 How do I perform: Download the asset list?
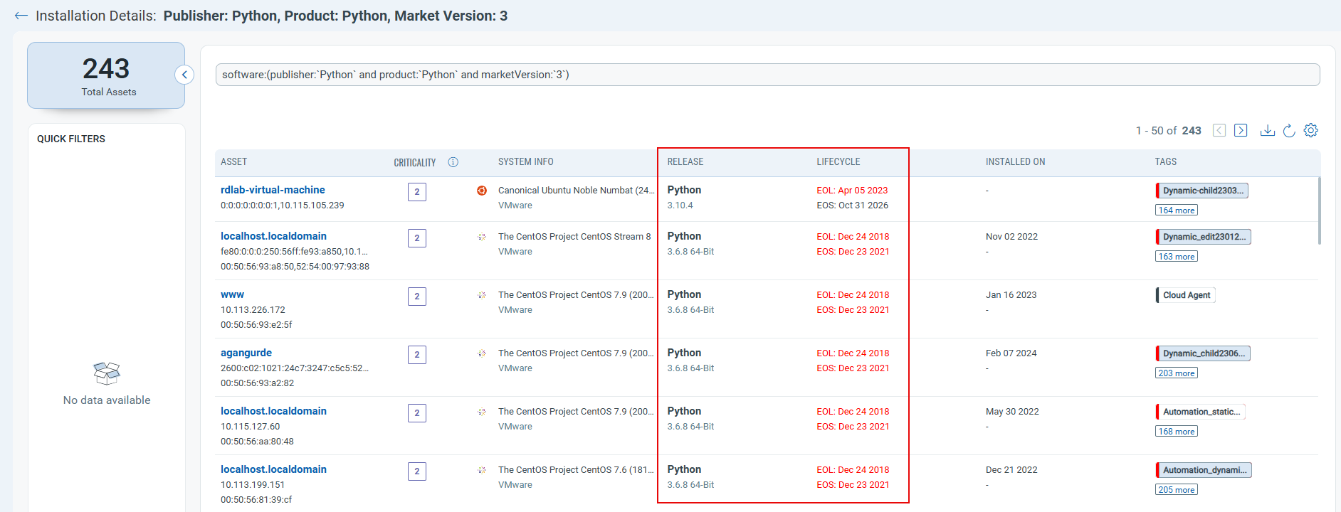point(1267,130)
